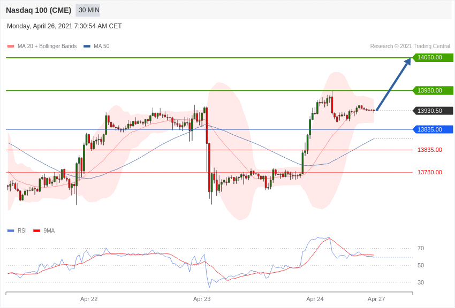The height and width of the screenshot is (308, 455).
Task: Click the pink MA 20 legend swatch
Action: click(x=11, y=47)
